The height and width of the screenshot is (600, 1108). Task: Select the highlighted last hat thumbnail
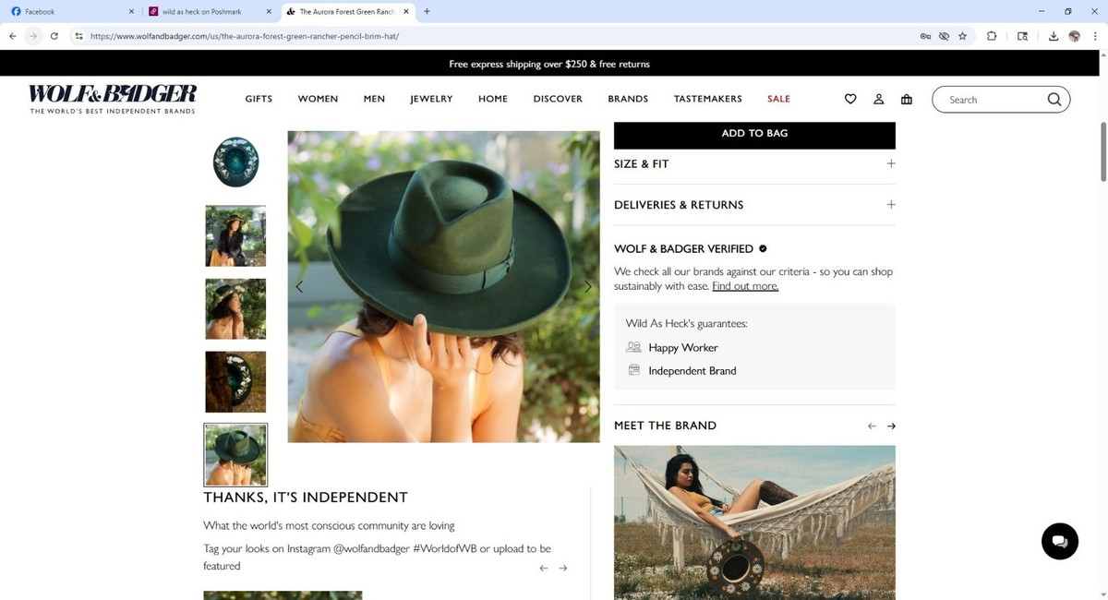pos(235,455)
